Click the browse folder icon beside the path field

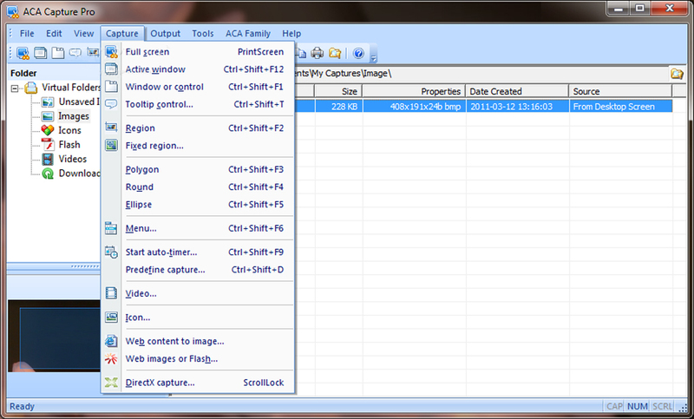(677, 74)
